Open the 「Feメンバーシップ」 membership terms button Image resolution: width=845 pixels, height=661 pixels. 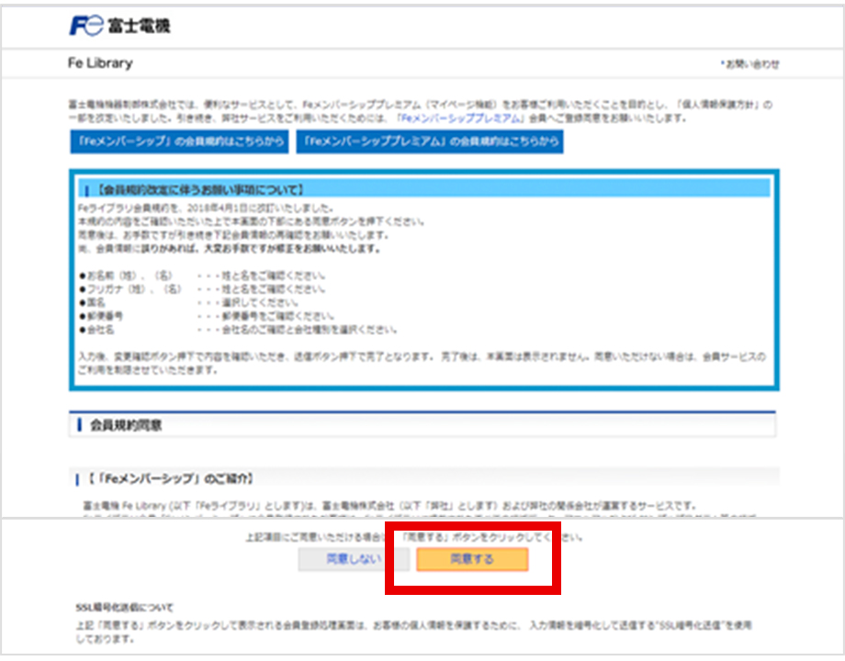(x=179, y=141)
